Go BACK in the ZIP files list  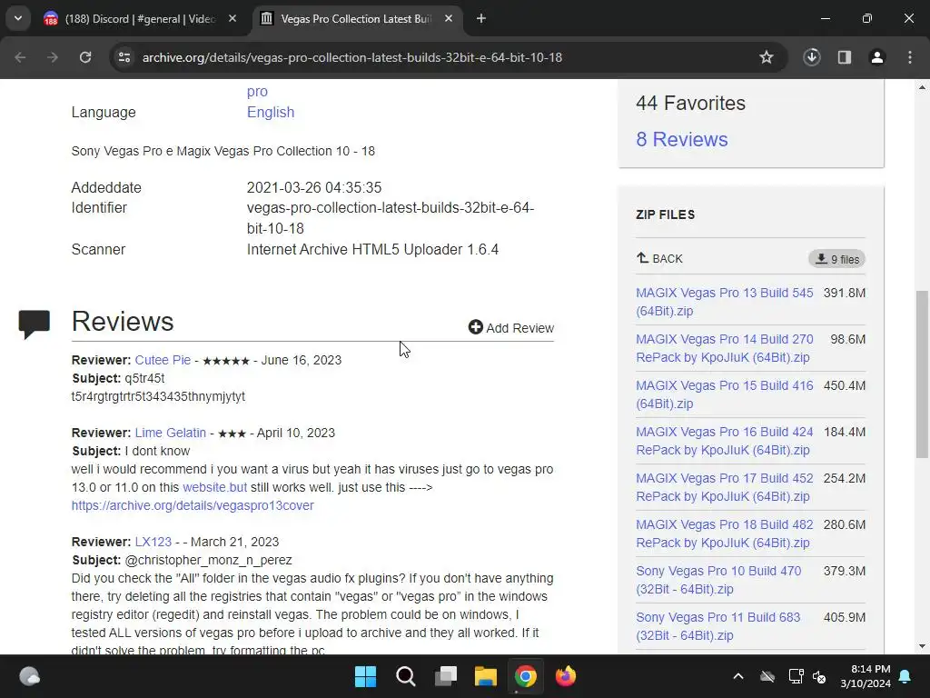pos(659,259)
